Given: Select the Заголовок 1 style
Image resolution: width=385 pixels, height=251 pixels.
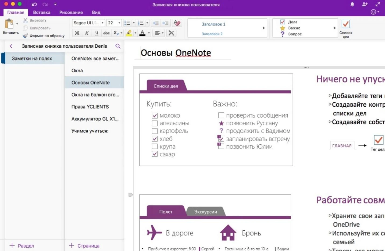Looking at the screenshot, I should [x=213, y=24].
